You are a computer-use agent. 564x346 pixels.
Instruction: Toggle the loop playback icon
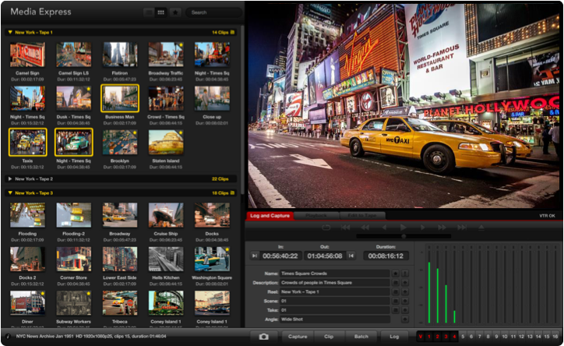(x=326, y=228)
